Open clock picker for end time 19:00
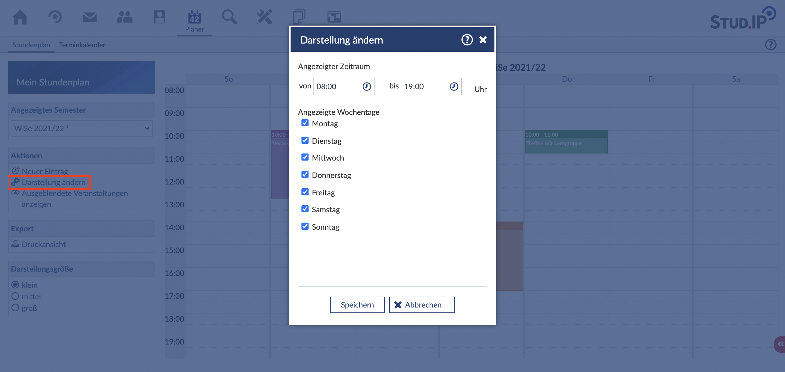 454,87
